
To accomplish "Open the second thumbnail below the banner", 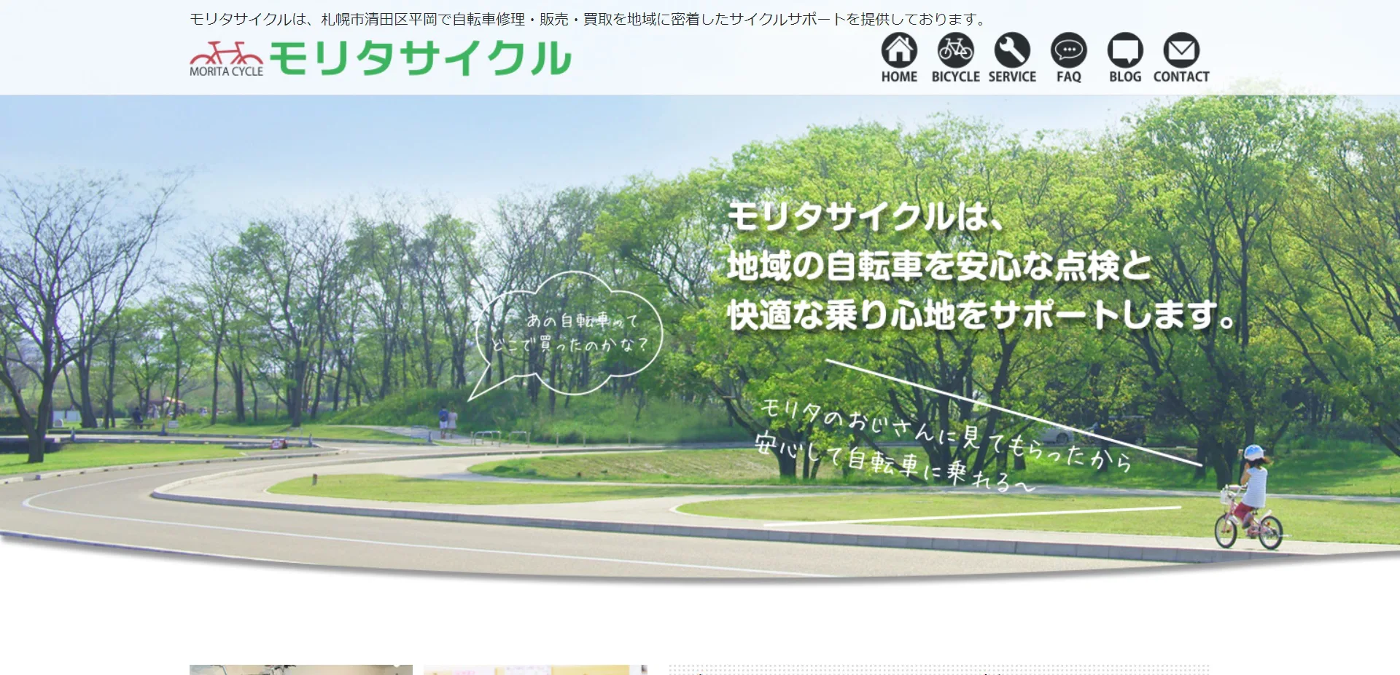I will tap(534, 669).
